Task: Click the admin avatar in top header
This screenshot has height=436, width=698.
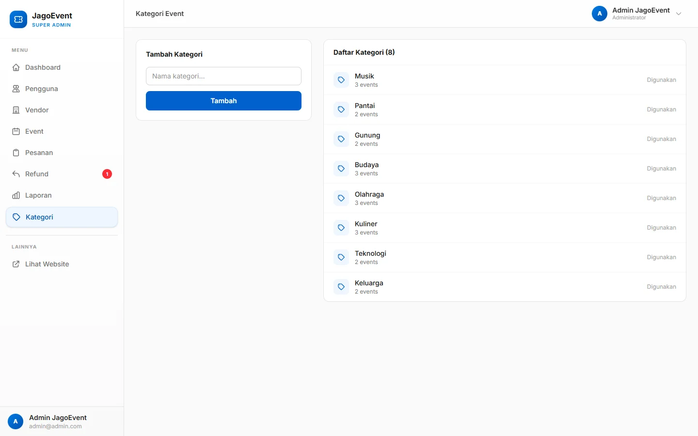Action: click(600, 14)
